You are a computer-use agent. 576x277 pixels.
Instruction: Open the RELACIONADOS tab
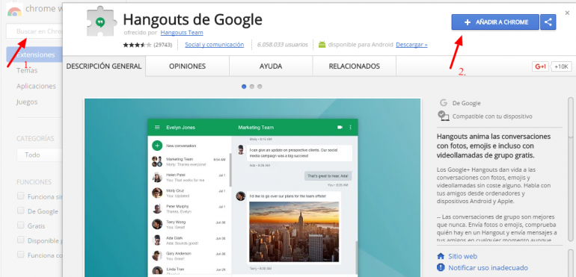click(x=354, y=66)
